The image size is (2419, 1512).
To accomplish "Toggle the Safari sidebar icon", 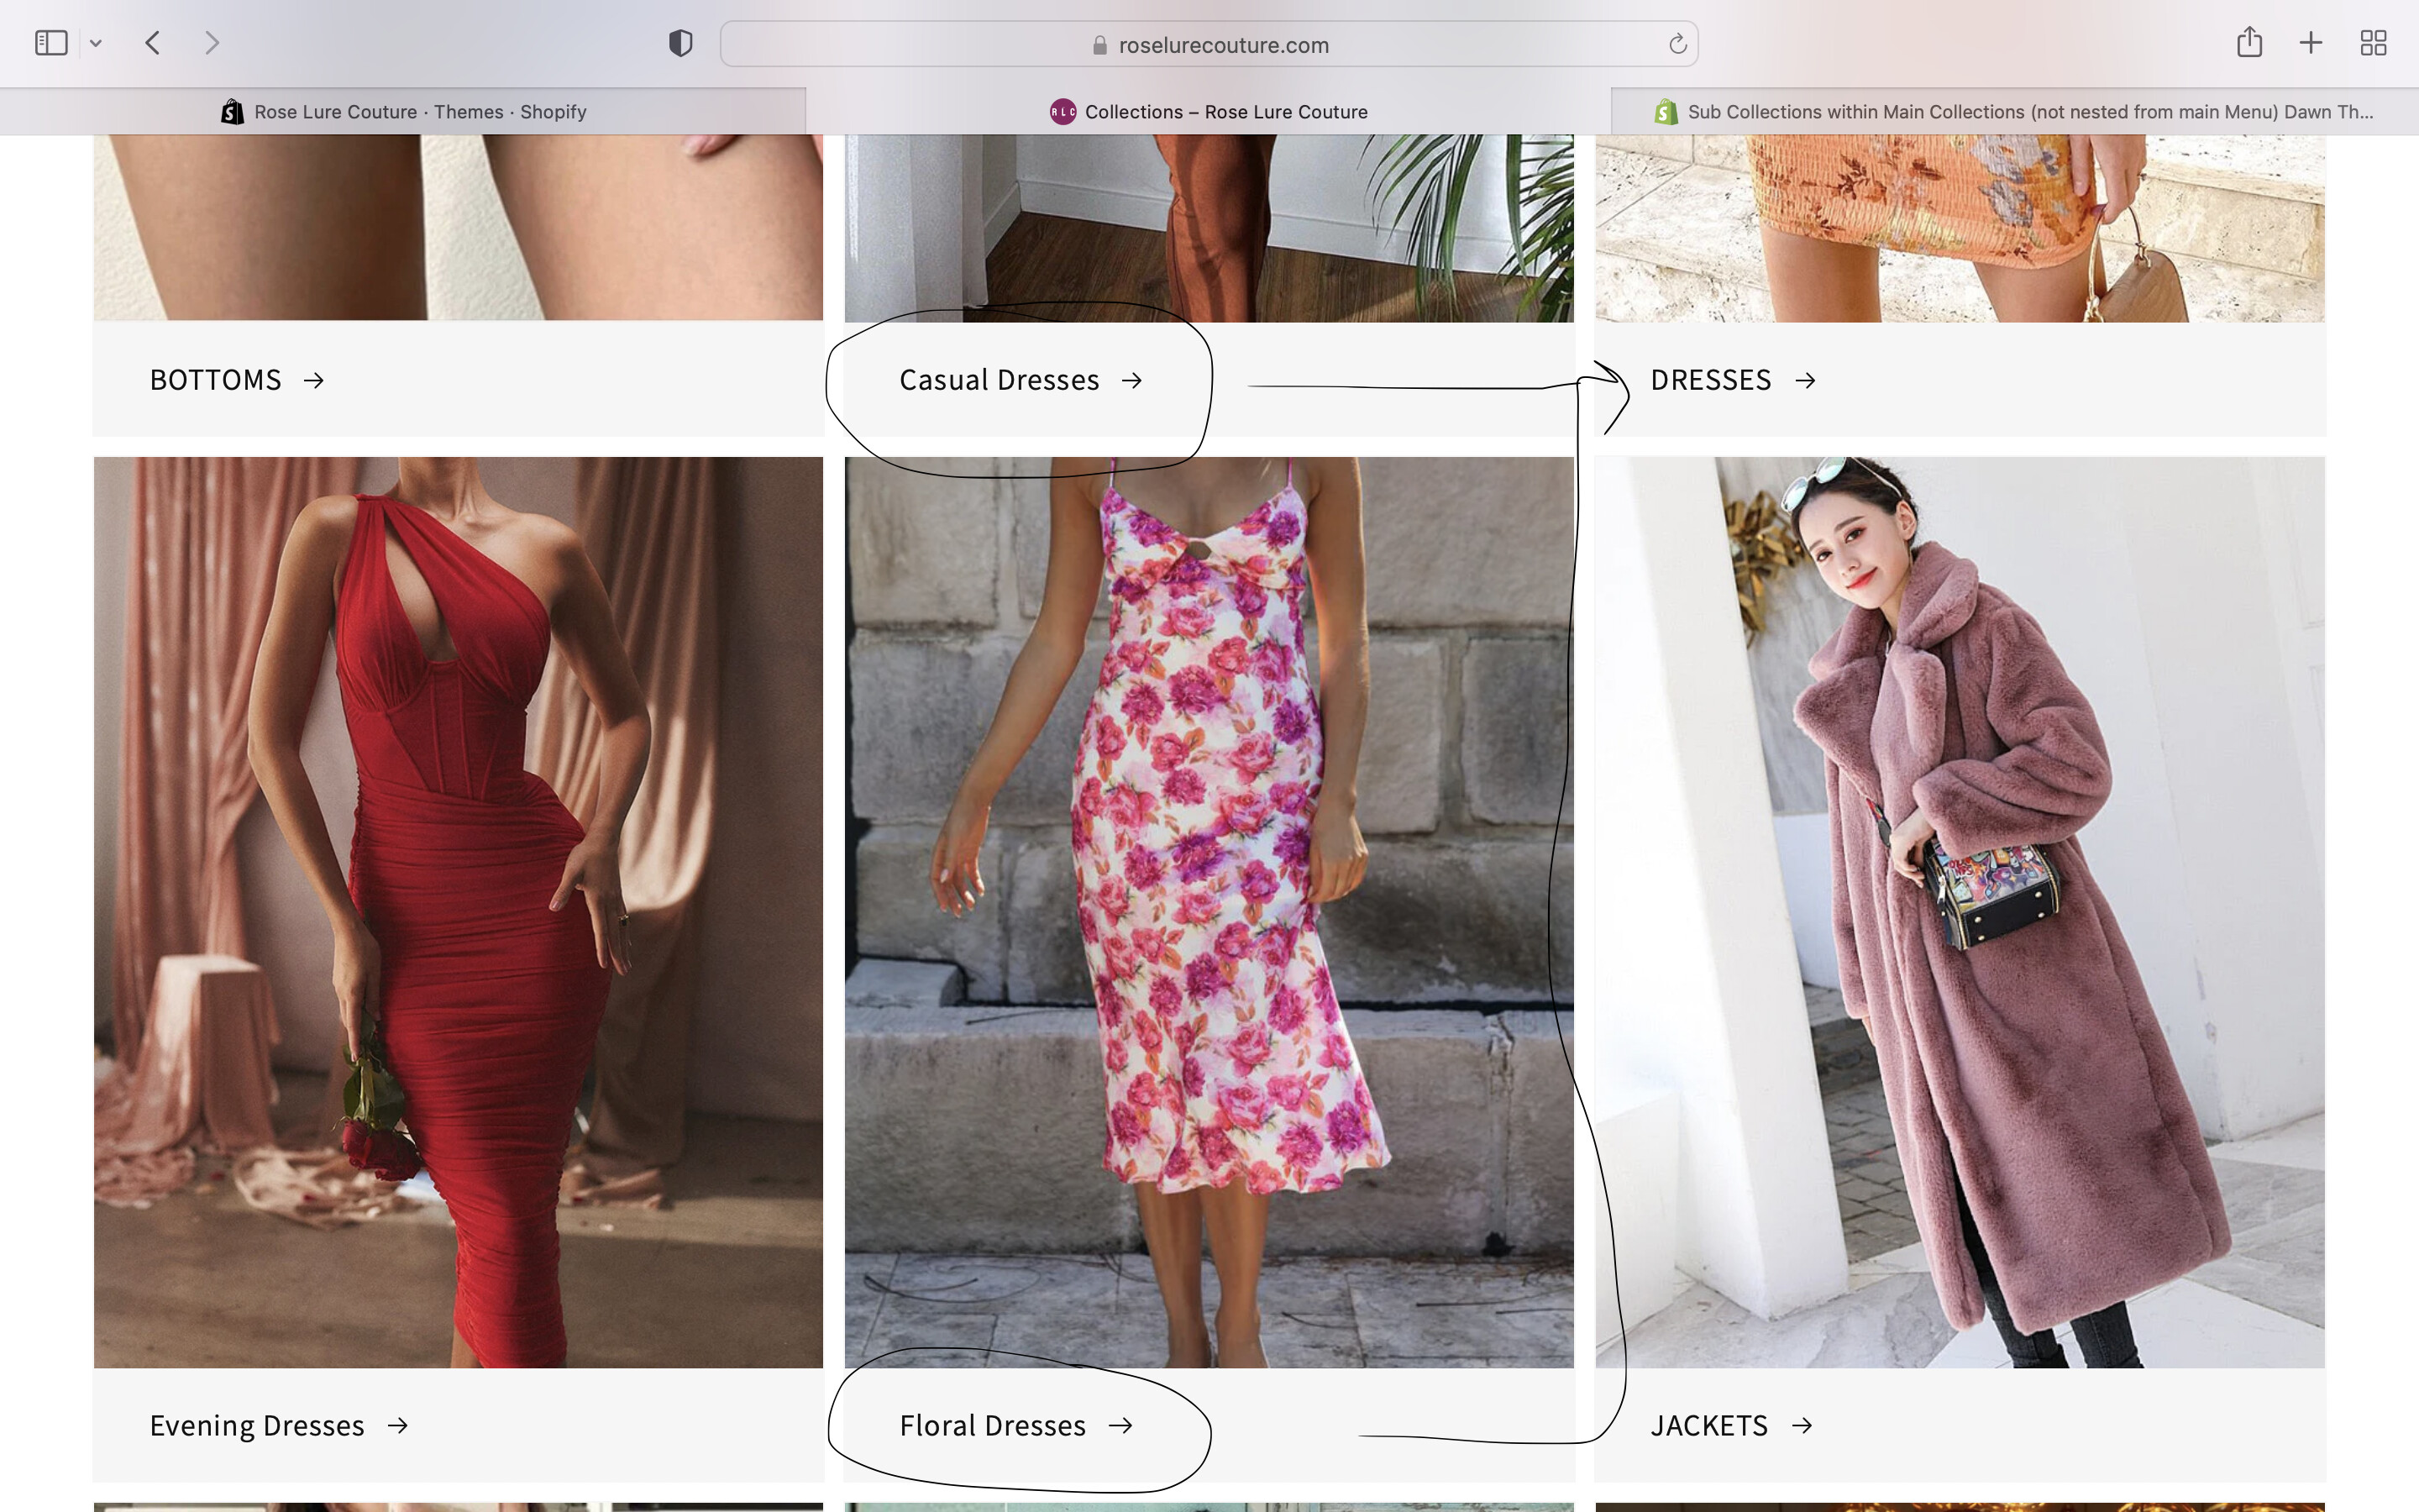I will coord(51,43).
